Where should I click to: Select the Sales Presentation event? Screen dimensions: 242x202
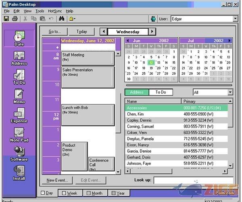pyautogui.click(x=88, y=77)
